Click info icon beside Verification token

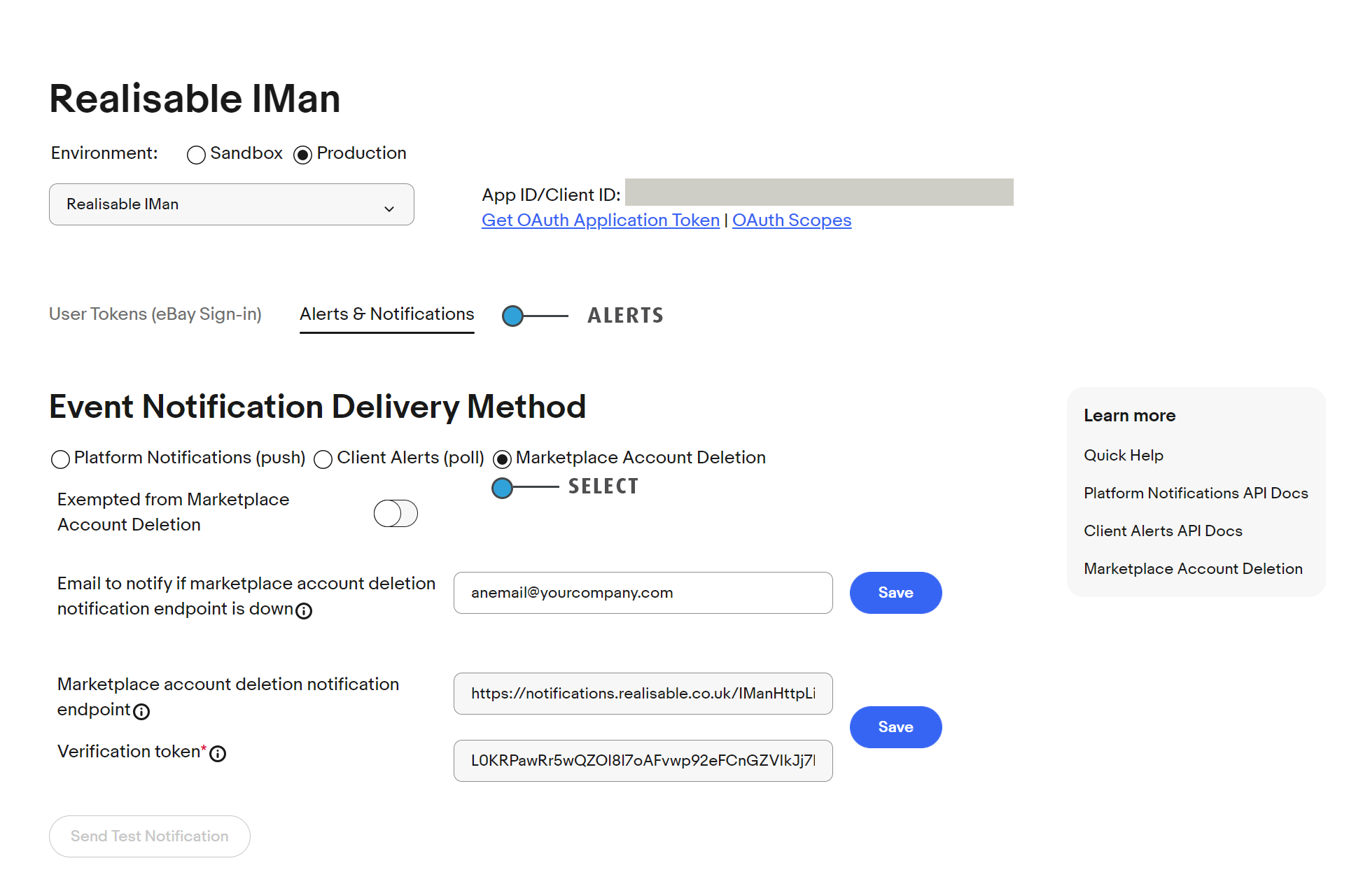pos(218,754)
